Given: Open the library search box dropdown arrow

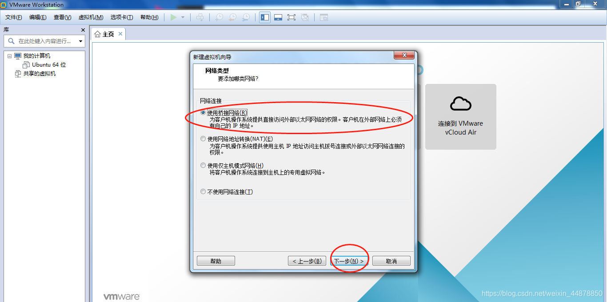Looking at the screenshot, I should 80,41.
